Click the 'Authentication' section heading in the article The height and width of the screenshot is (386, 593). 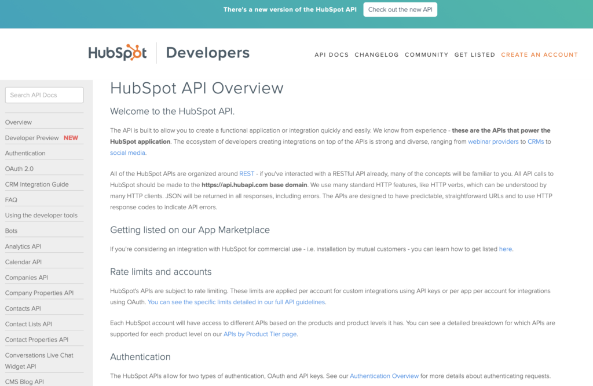(x=140, y=357)
